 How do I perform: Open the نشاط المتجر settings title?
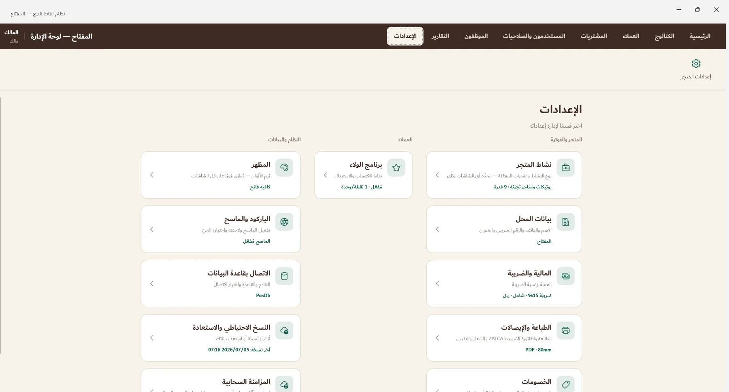pyautogui.click(x=534, y=164)
